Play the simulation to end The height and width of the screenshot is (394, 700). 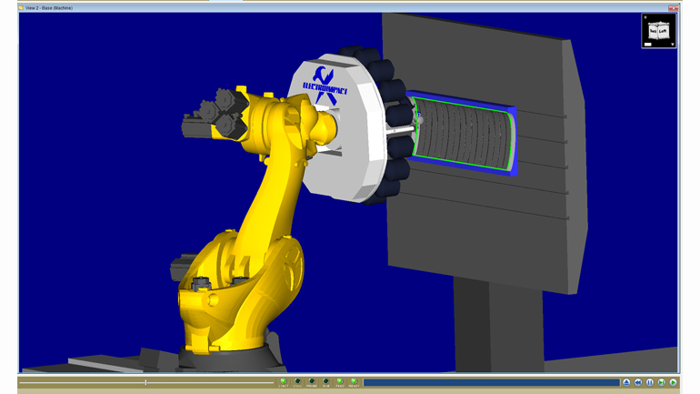[673, 382]
